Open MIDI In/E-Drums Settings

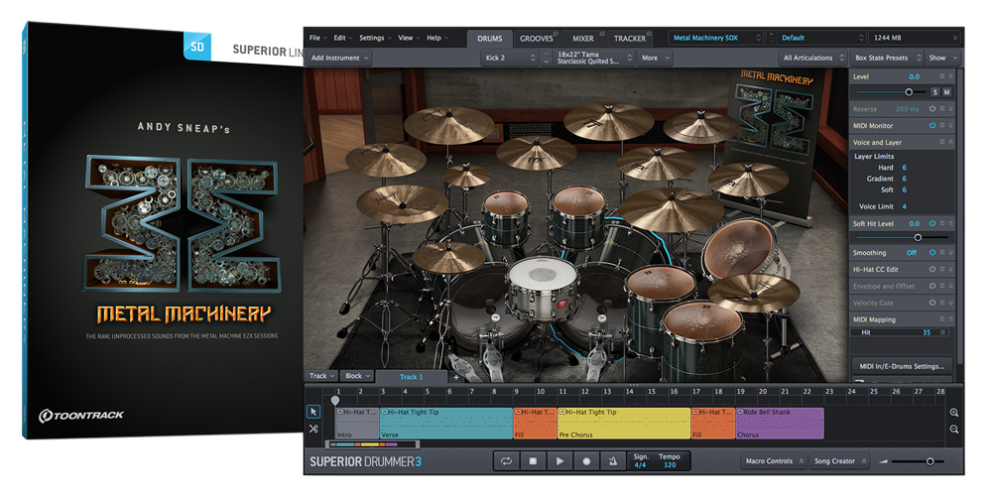(902, 365)
